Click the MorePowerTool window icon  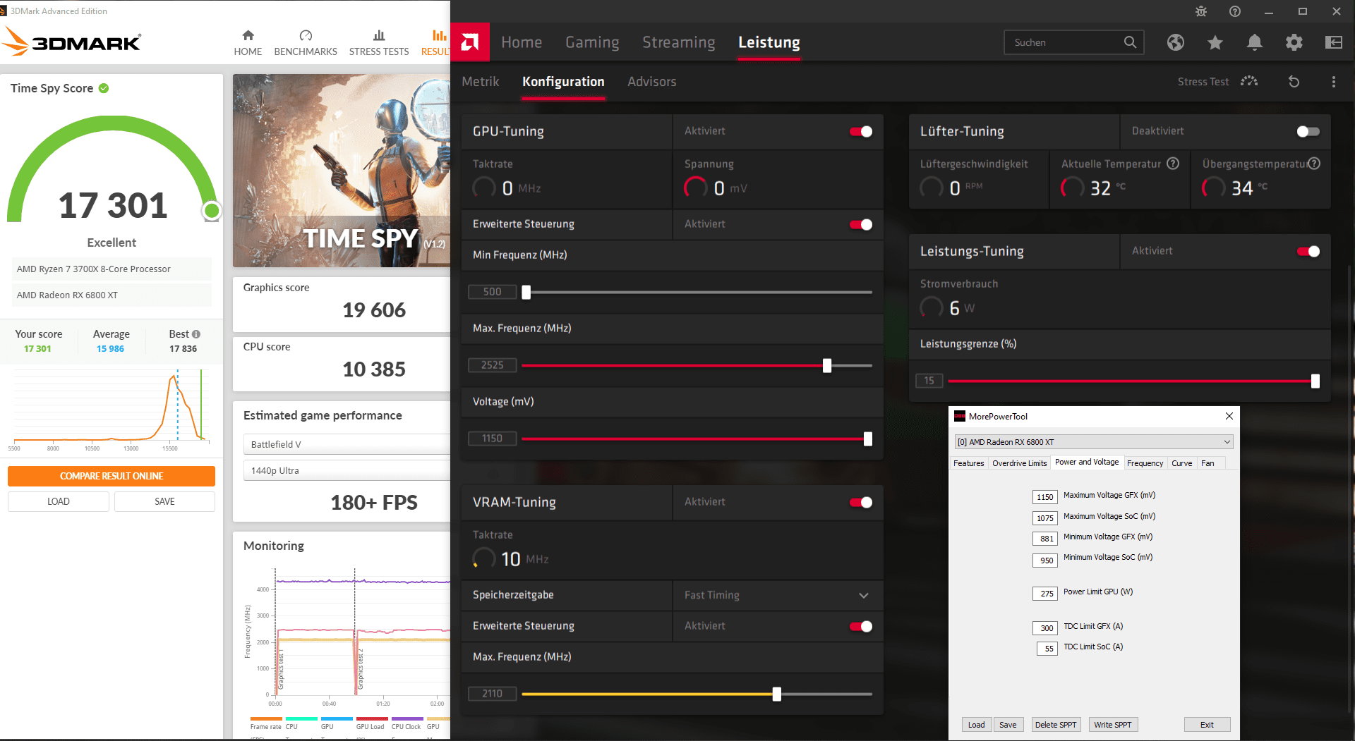coord(960,416)
